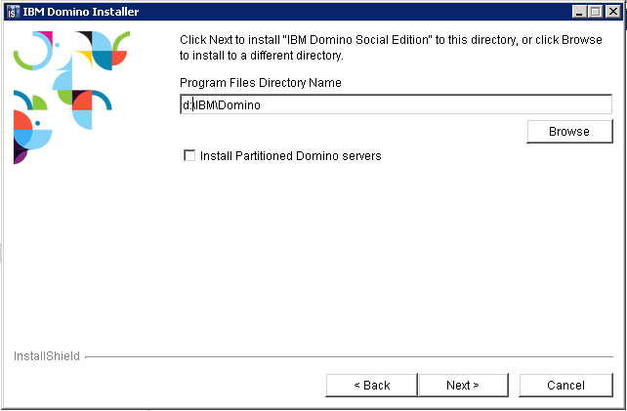This screenshot has width=627, height=411.
Task: Click the Browse button
Action: pyautogui.click(x=569, y=132)
